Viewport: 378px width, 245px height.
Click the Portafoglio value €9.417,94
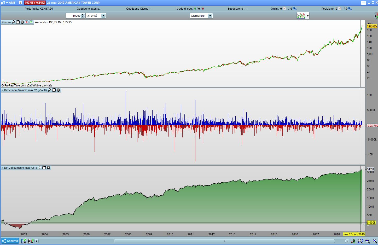click(46, 9)
